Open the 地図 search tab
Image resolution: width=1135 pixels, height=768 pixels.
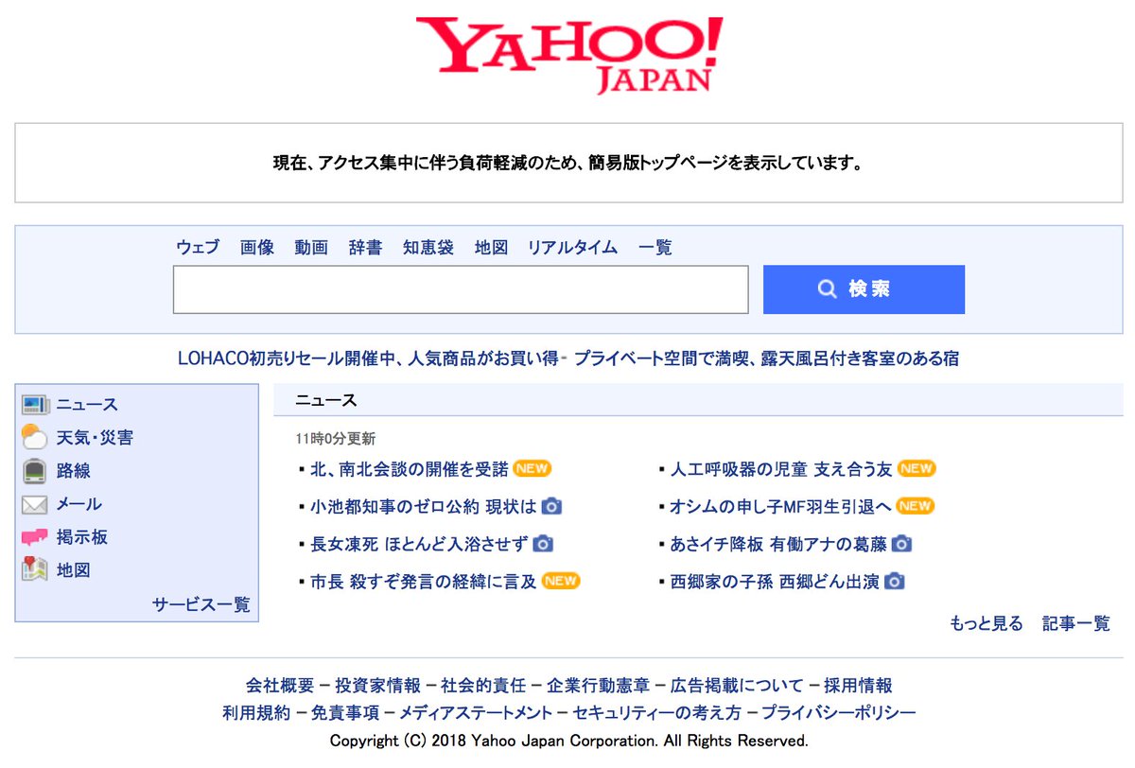[492, 248]
